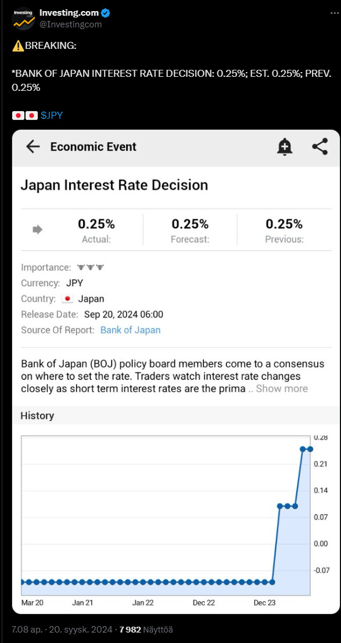The width and height of the screenshot is (341, 643).
Task: Expand description with Show more
Action: [282, 388]
